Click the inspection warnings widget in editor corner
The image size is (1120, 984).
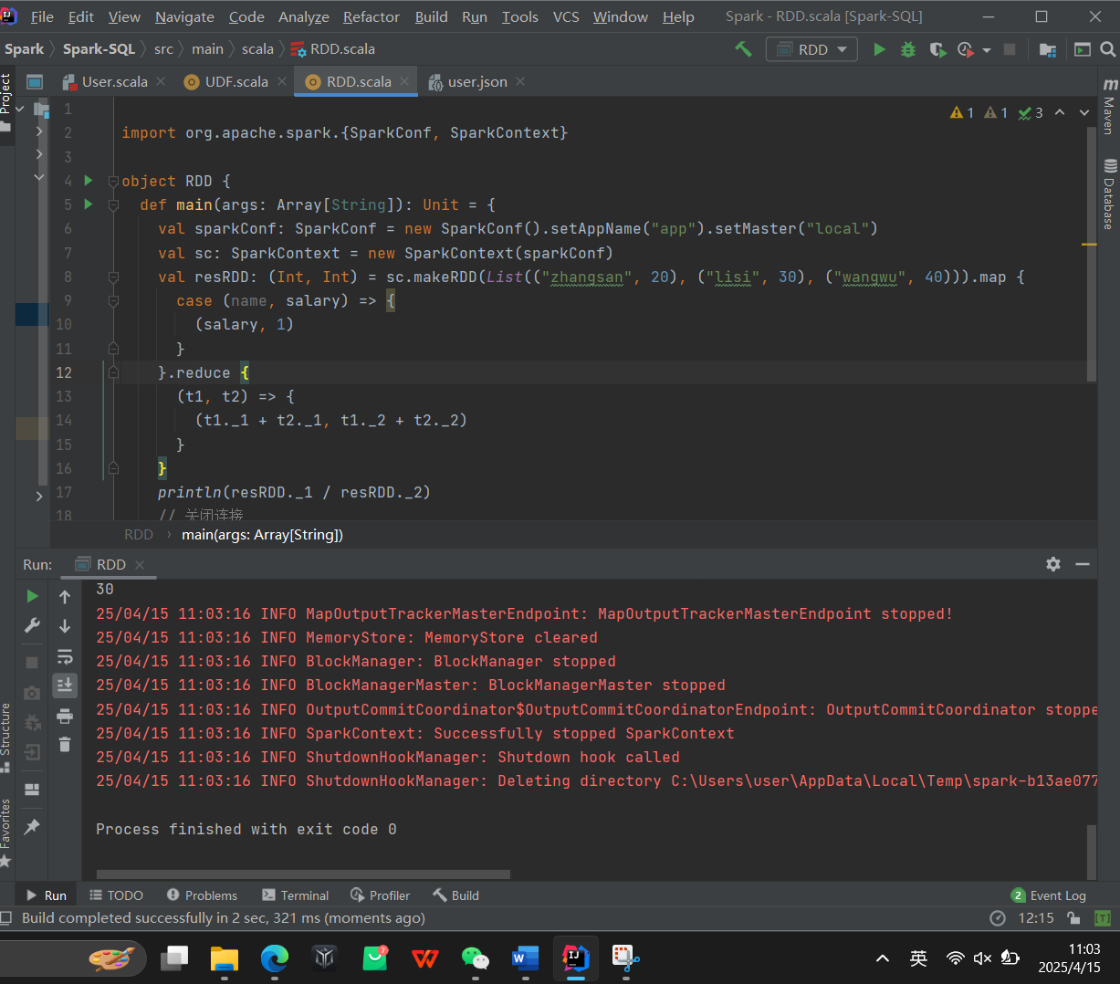pyautogui.click(x=997, y=112)
